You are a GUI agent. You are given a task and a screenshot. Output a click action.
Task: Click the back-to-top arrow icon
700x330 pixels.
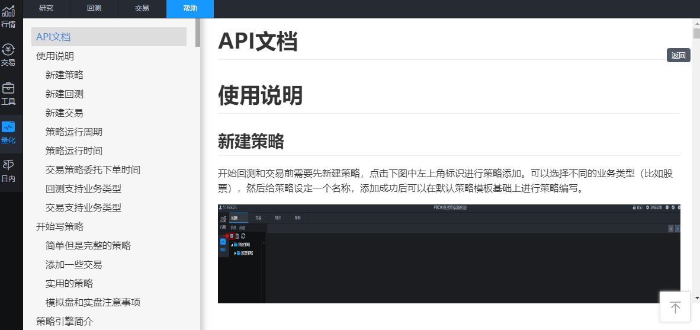click(x=675, y=307)
